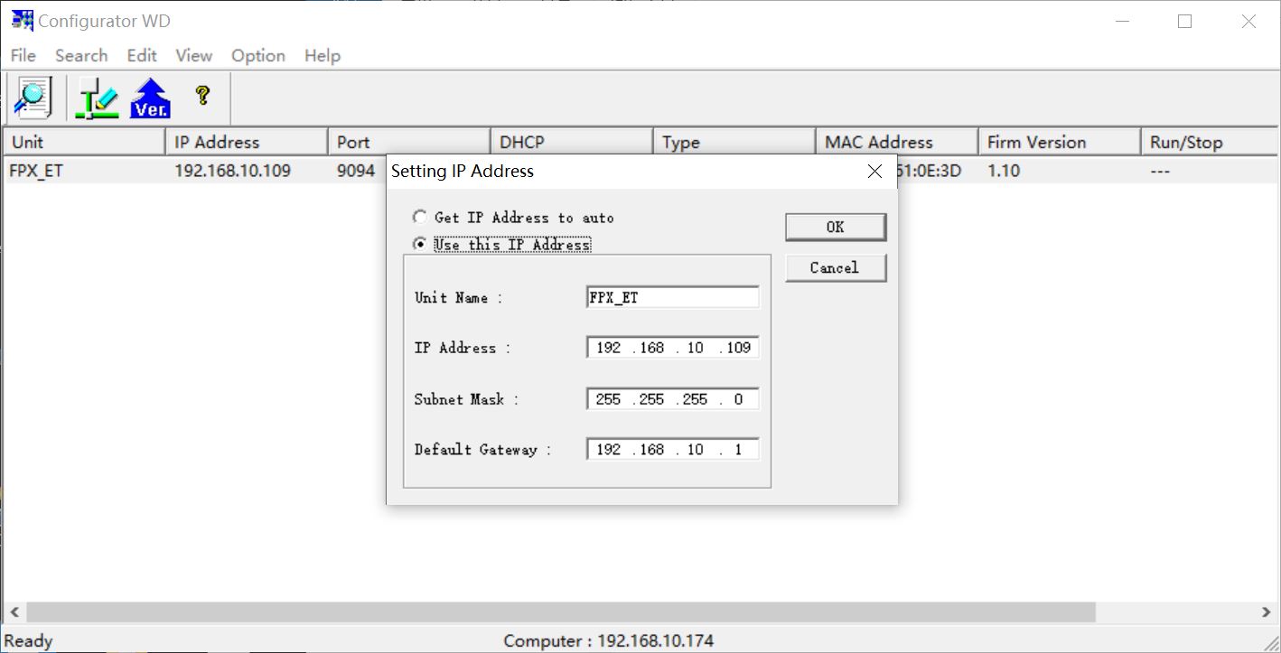
Task: Click the IP address setting toolbar icon
Action: tap(97, 98)
